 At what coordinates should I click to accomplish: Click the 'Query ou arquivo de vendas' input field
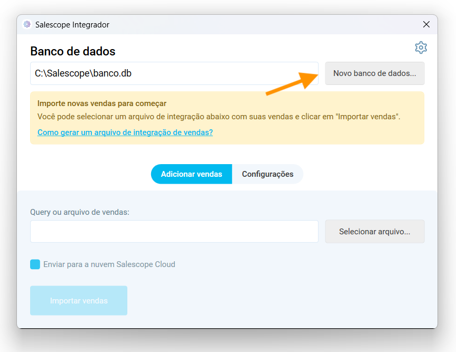[x=174, y=232]
